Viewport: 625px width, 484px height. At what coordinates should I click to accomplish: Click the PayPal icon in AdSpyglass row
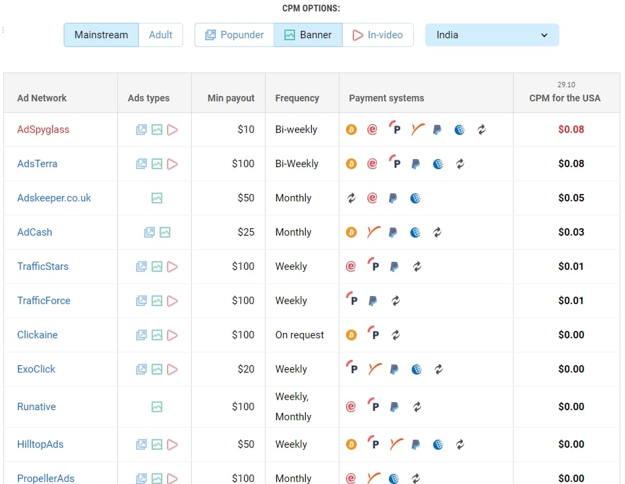tap(437, 130)
